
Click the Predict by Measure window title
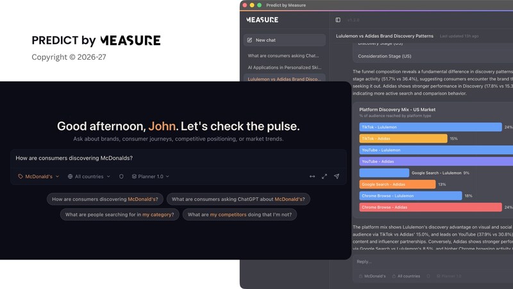(x=286, y=5)
